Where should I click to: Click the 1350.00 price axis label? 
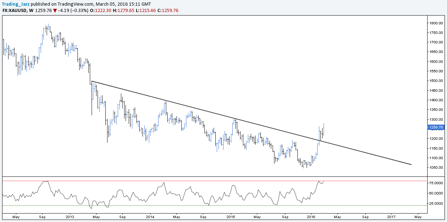[436, 109]
